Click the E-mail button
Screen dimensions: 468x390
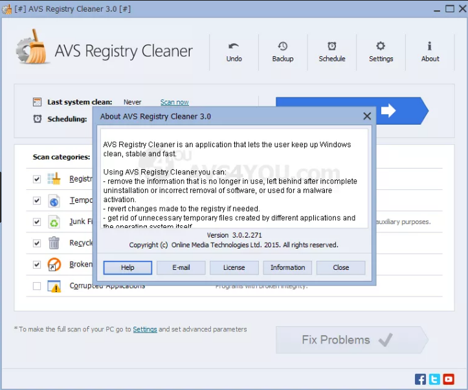(x=181, y=268)
